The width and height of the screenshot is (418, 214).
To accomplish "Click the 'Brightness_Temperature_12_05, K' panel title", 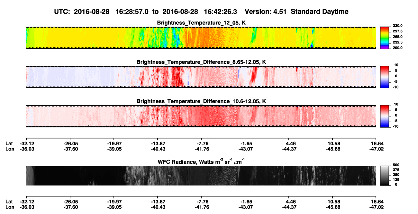I will 201,23.
